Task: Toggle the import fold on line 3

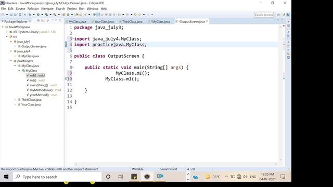Action: click(x=73, y=38)
